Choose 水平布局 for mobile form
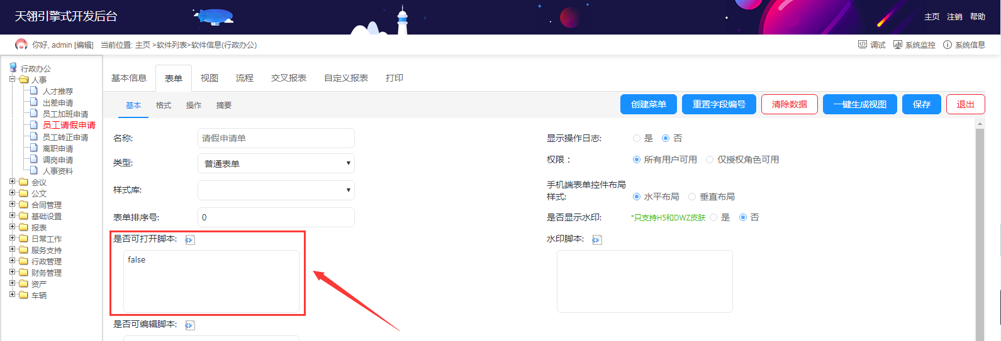This screenshot has height=341, width=1001. [x=637, y=197]
